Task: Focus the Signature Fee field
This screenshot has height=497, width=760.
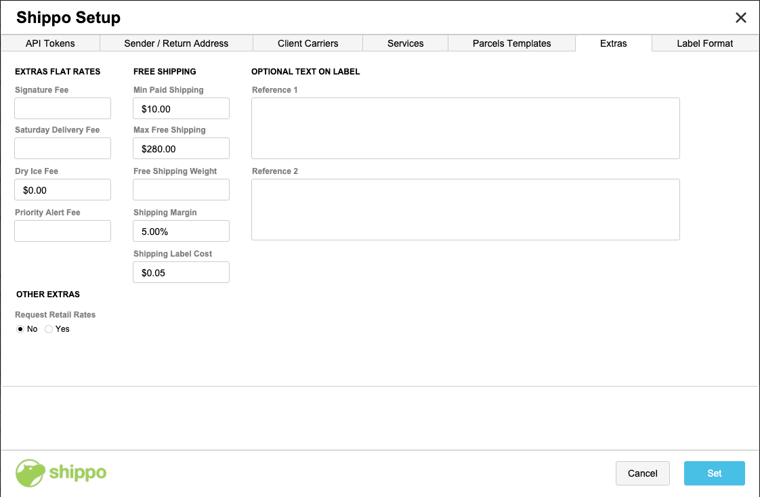Action: tap(62, 108)
